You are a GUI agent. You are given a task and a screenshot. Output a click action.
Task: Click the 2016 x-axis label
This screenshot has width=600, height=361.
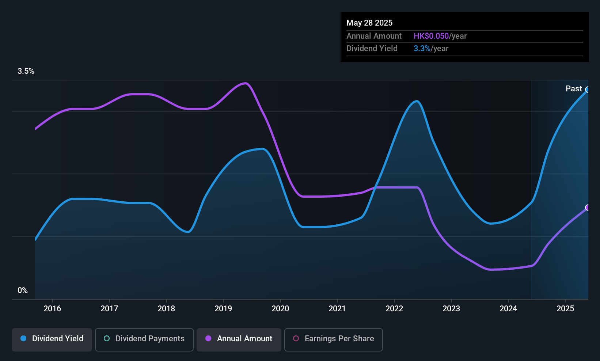coord(52,308)
